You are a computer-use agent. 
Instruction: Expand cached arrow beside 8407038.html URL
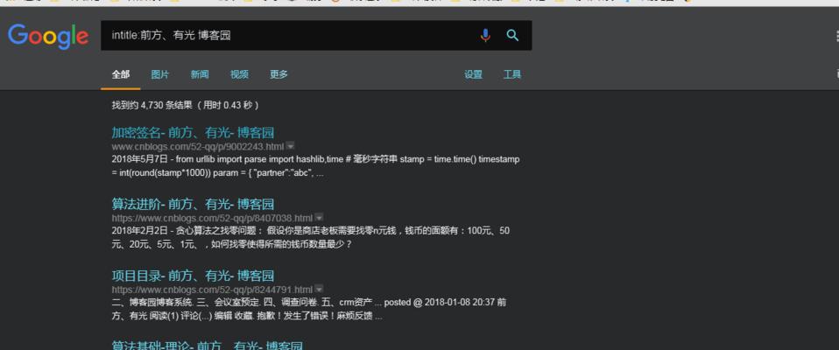[319, 218]
